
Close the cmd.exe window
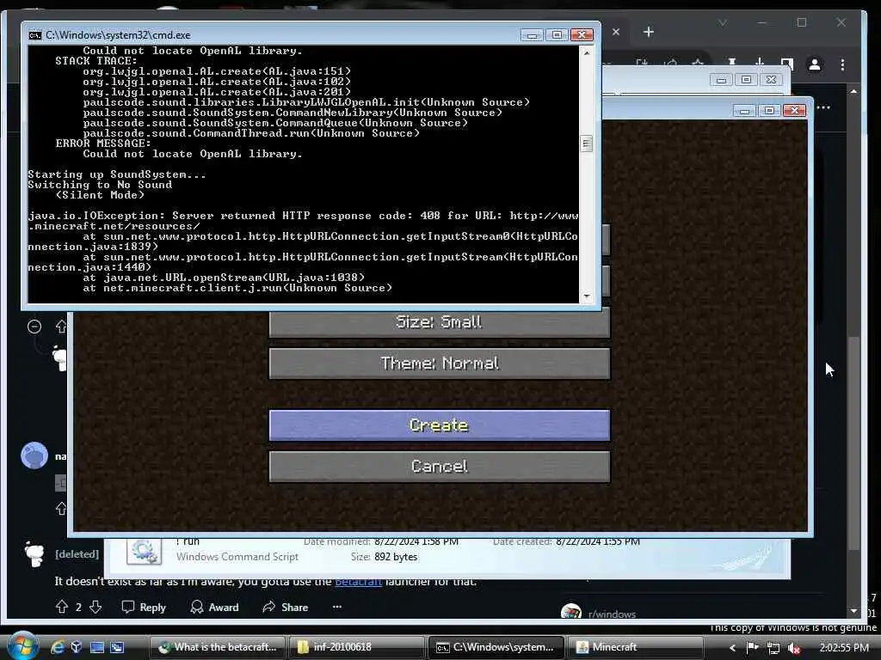pos(582,34)
